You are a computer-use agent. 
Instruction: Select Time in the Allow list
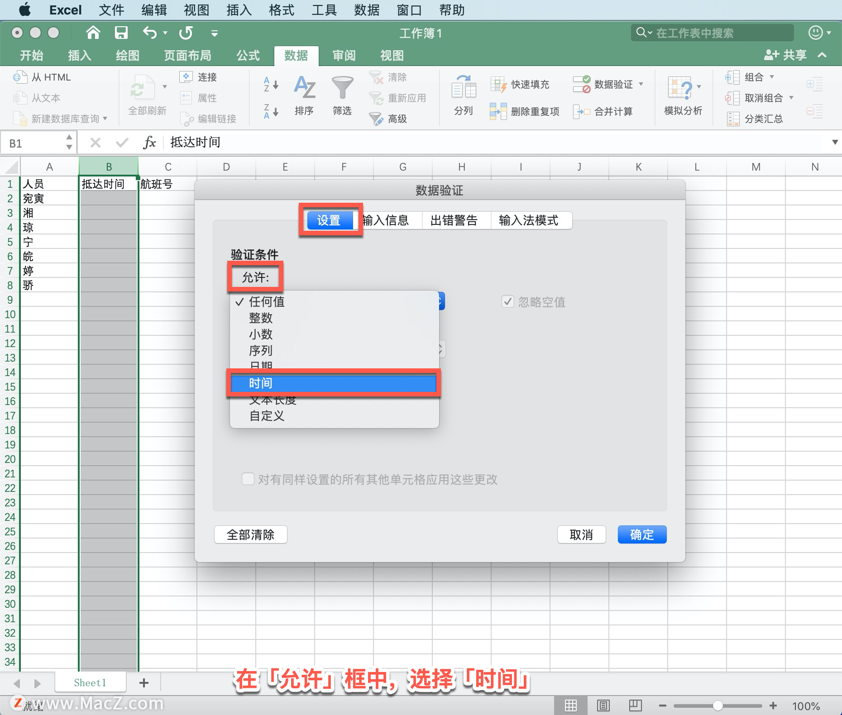click(334, 383)
